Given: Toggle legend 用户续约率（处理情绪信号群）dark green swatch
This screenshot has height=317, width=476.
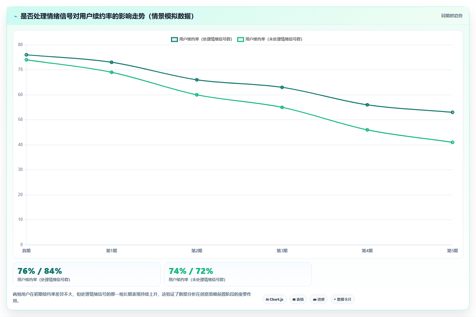Looking at the screenshot, I should tap(174, 39).
